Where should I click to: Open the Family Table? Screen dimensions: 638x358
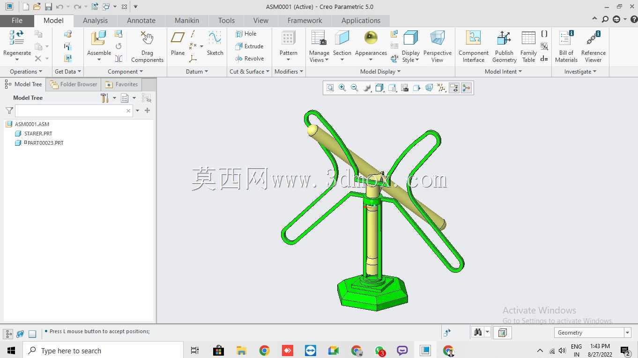[528, 46]
